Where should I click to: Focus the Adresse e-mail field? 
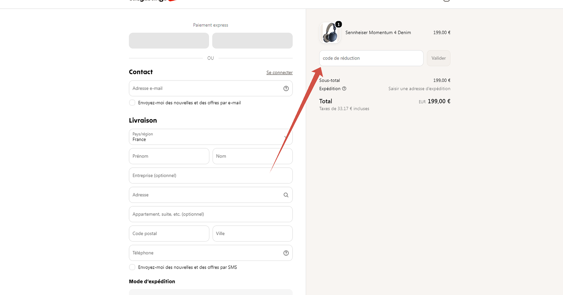(x=211, y=88)
